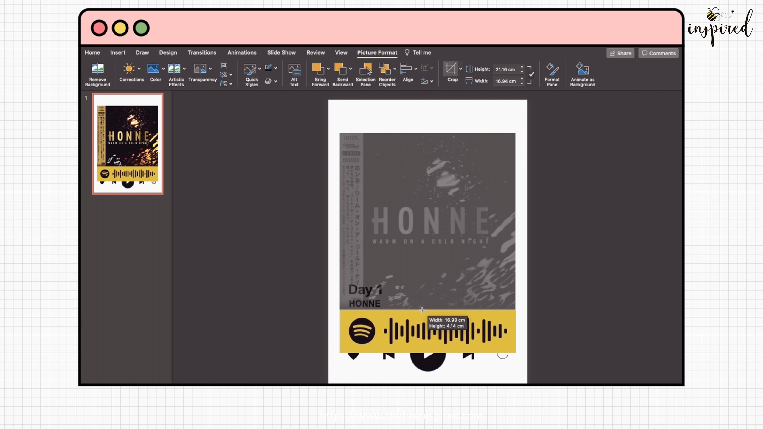Viewport: 763px width, 429px height.
Task: Open the Selection Pane
Action: [x=366, y=75]
